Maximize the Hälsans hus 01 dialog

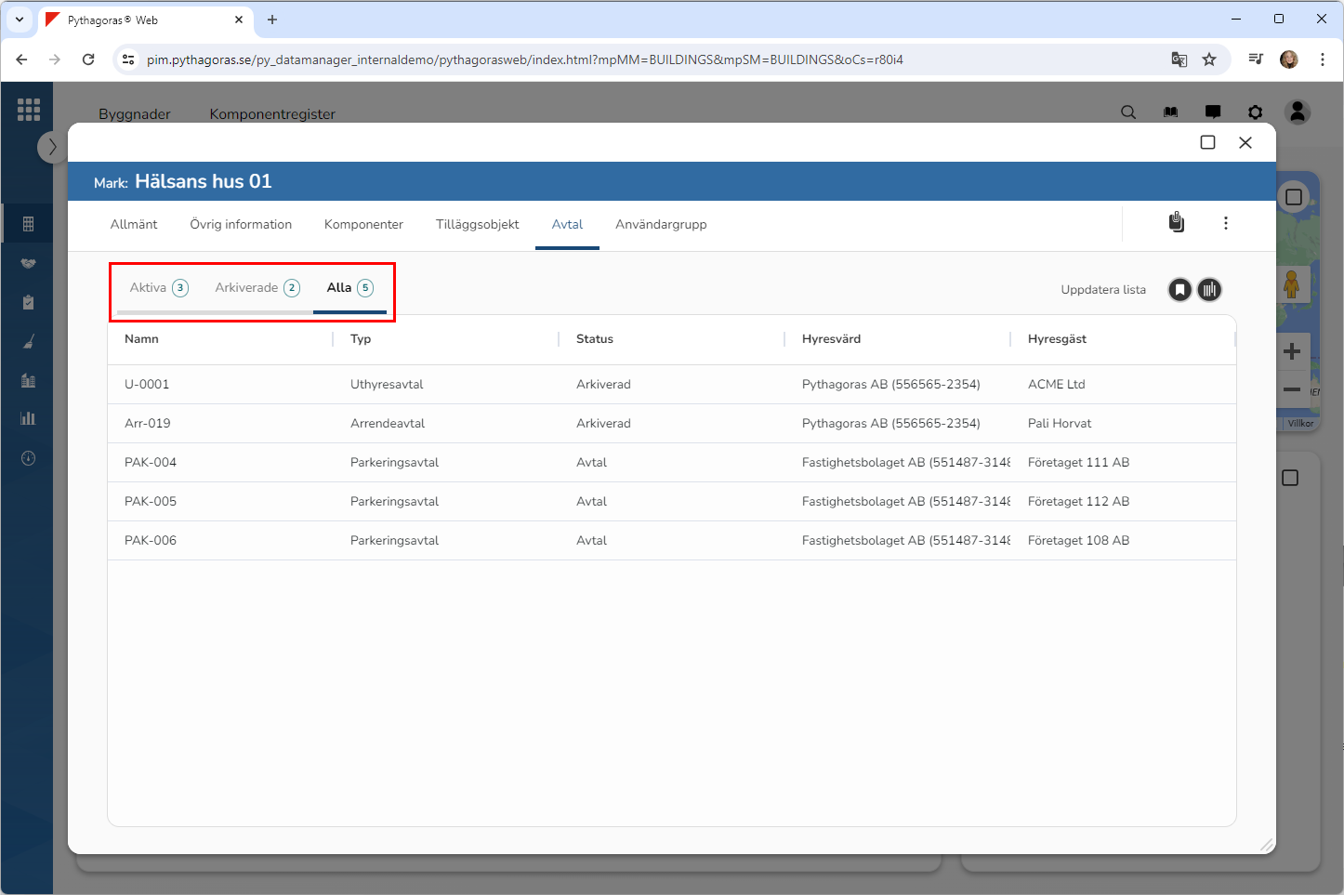(x=1207, y=142)
